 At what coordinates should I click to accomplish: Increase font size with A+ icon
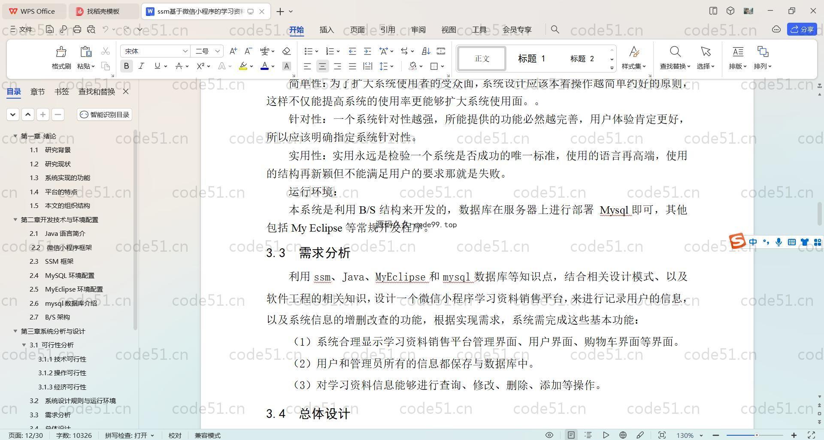[233, 51]
